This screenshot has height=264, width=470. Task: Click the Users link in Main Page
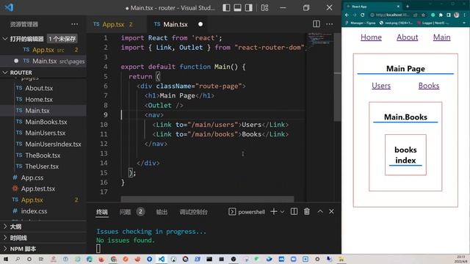(381, 86)
